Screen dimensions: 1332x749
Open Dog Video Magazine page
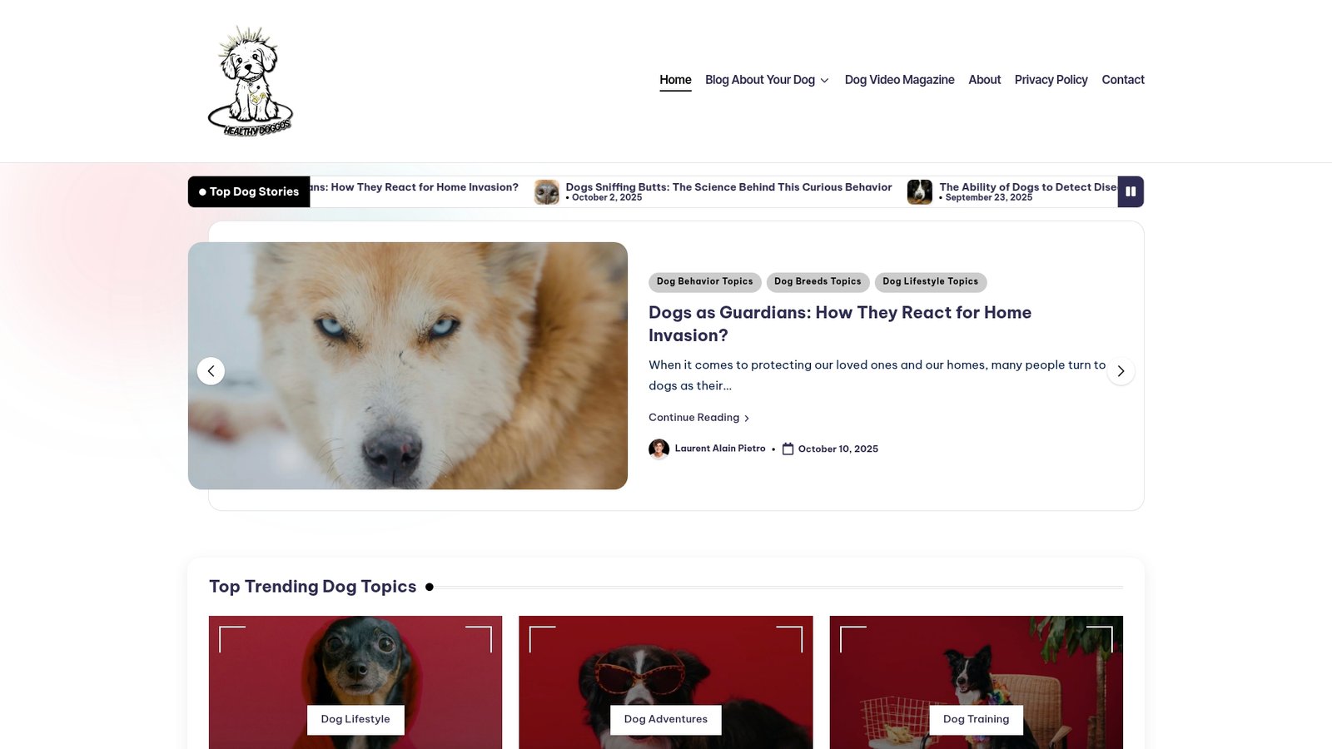(x=899, y=80)
